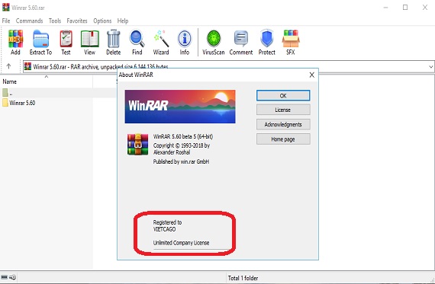Expand the archive path dropdown
This screenshot has width=435, height=284.
[430, 66]
